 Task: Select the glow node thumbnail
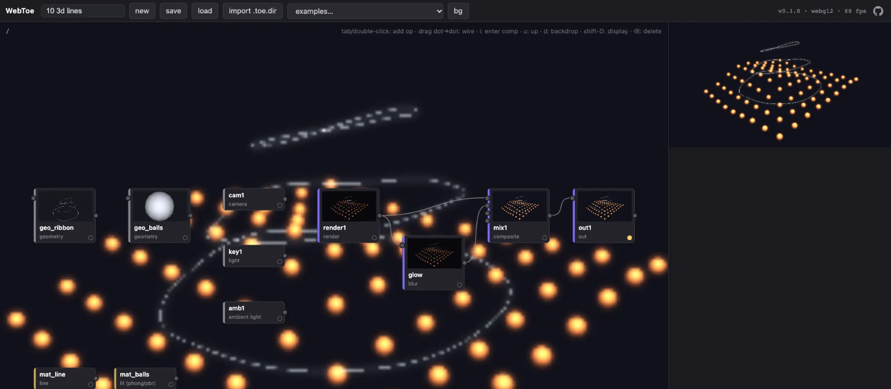(x=434, y=253)
